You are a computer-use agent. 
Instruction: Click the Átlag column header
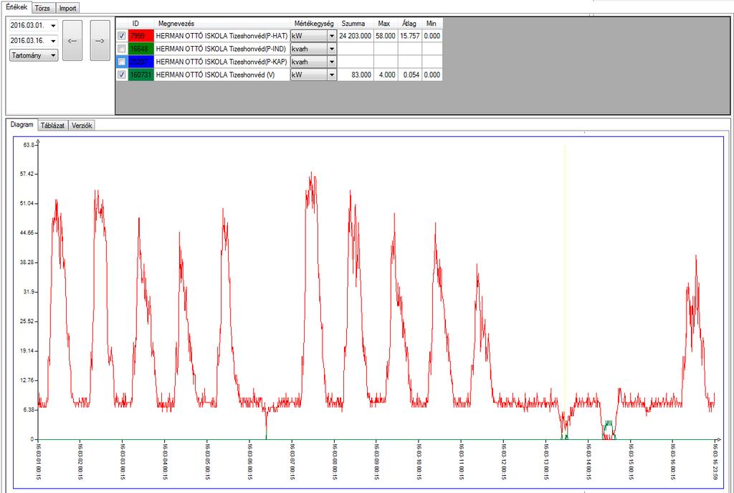(x=409, y=24)
